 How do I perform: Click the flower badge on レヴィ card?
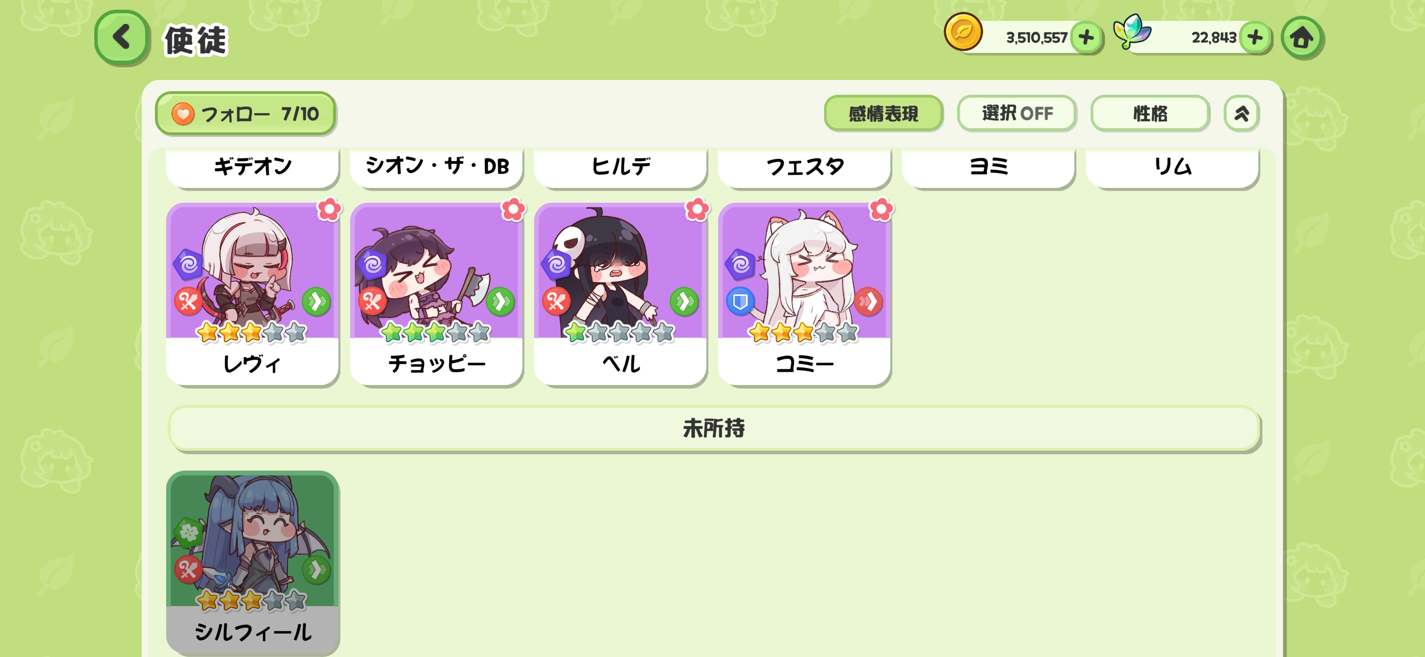tap(330, 210)
